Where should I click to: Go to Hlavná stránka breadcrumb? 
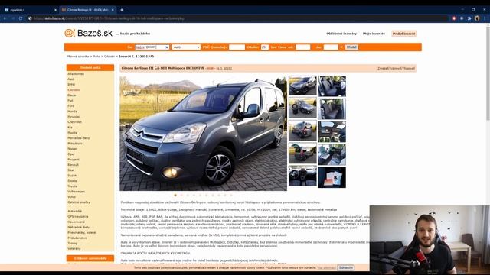(78, 57)
